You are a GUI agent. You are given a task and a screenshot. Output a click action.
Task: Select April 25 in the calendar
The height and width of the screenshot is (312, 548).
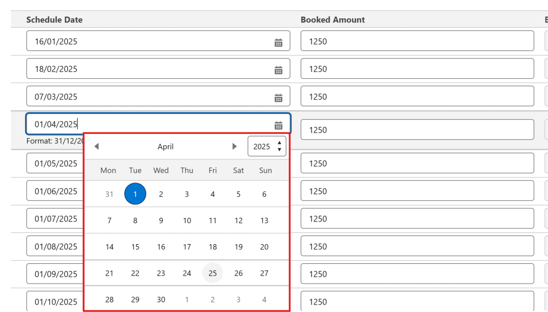[212, 273]
